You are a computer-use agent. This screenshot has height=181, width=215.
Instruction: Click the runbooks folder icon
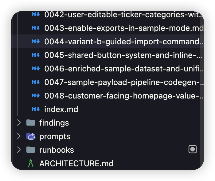[x=31, y=150]
